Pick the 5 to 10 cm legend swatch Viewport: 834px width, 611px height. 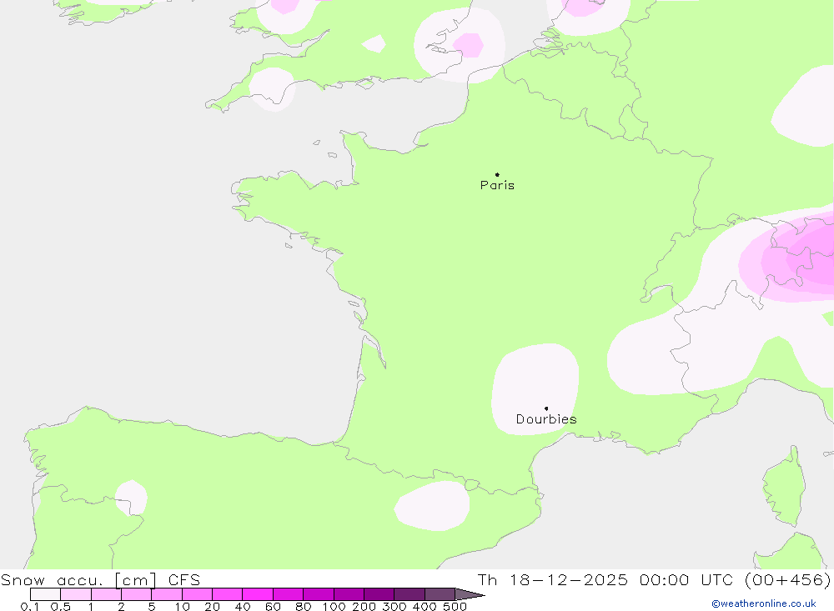pos(167,594)
